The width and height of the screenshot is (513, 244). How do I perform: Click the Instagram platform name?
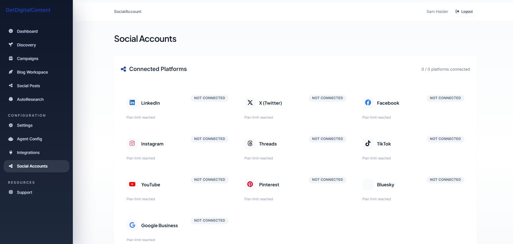tap(152, 144)
